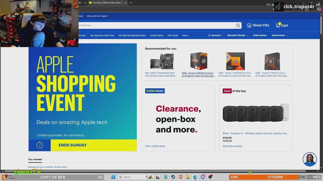Click the volume icon in system tray
The image size is (323, 181).
[303, 177]
